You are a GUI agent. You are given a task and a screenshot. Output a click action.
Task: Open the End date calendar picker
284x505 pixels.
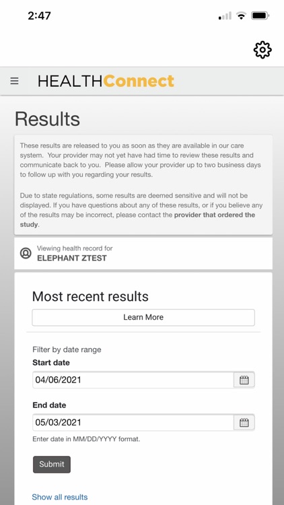(x=244, y=423)
